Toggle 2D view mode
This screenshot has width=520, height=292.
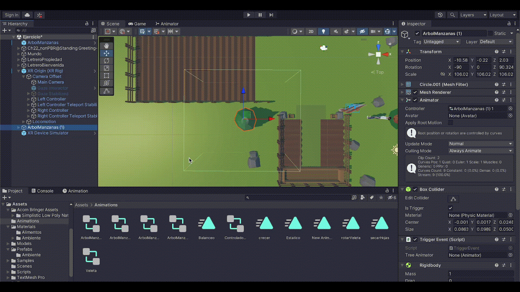tap(311, 31)
